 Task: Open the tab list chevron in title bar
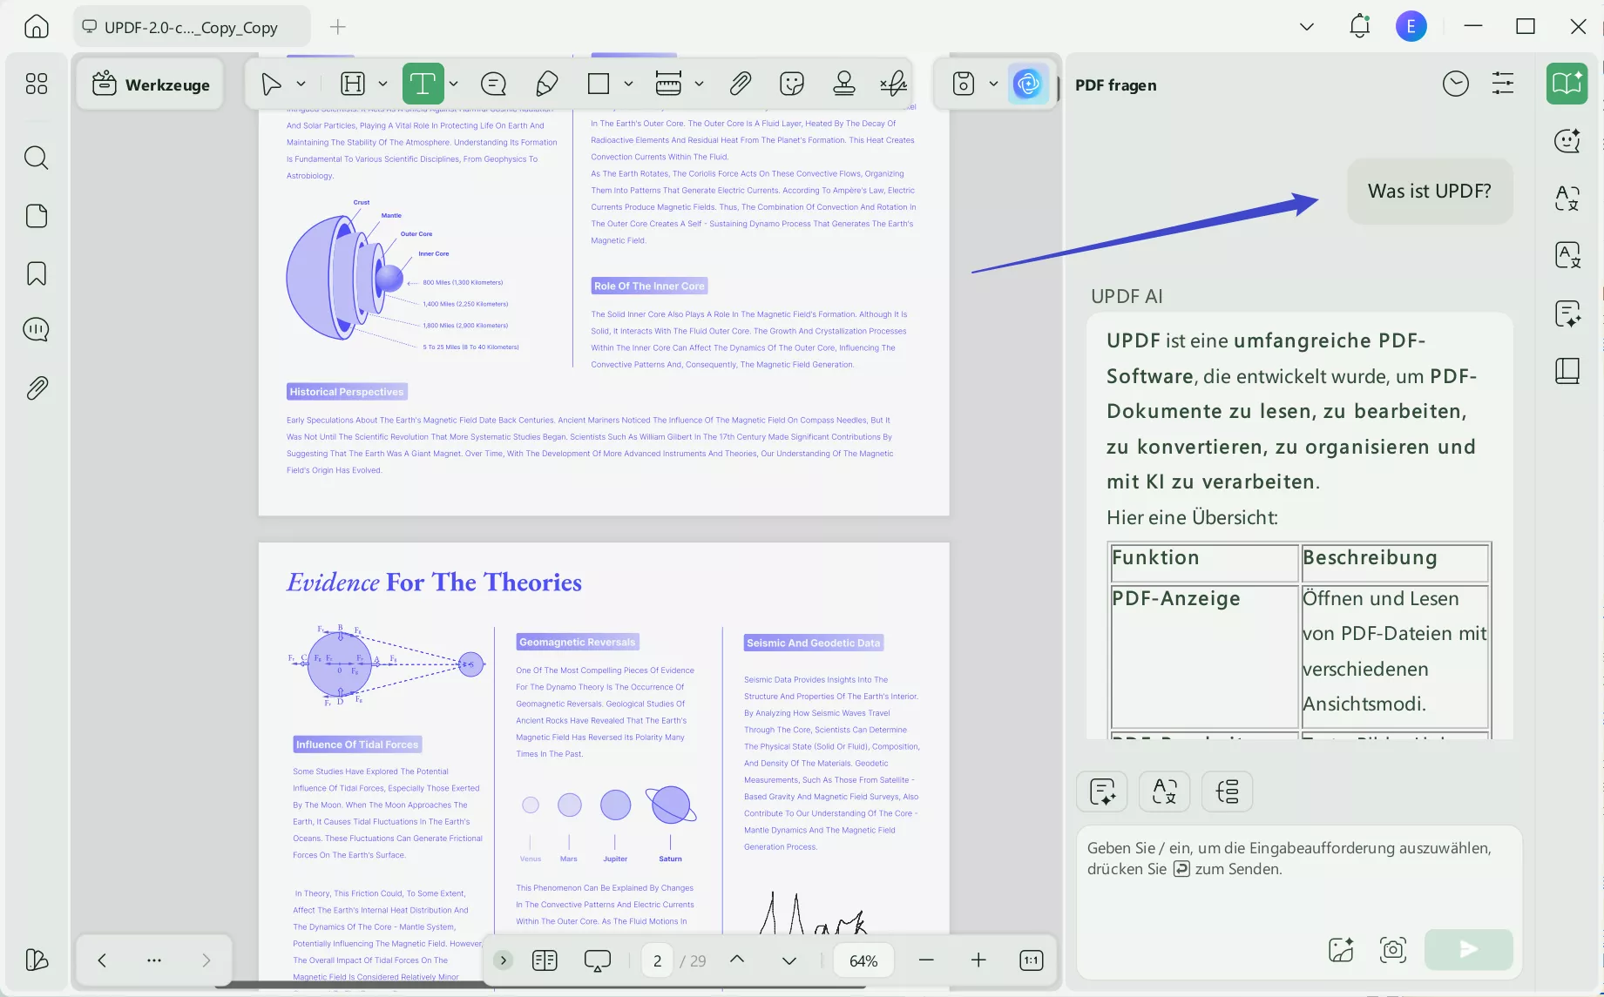[x=1307, y=27]
